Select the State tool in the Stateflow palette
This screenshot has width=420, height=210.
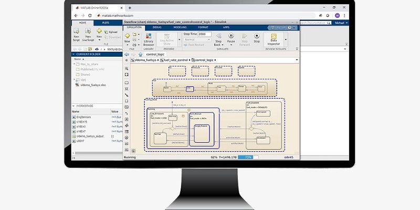coord(127,83)
